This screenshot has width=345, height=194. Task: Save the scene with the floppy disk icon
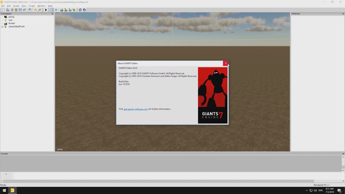tap(20, 10)
